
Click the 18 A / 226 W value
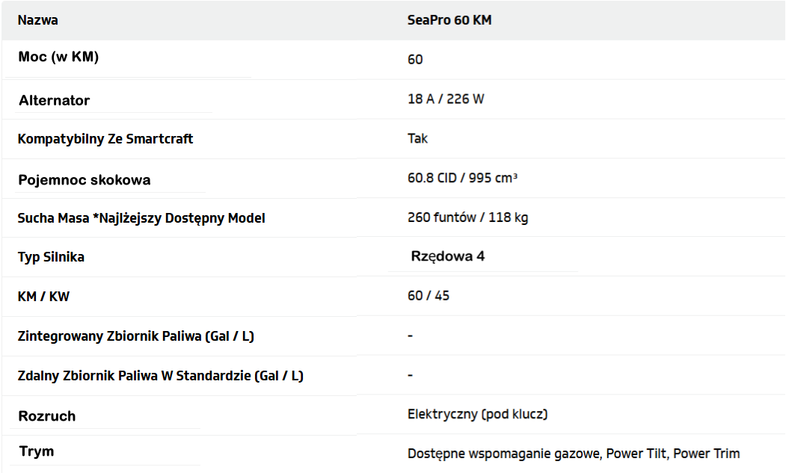(446, 99)
